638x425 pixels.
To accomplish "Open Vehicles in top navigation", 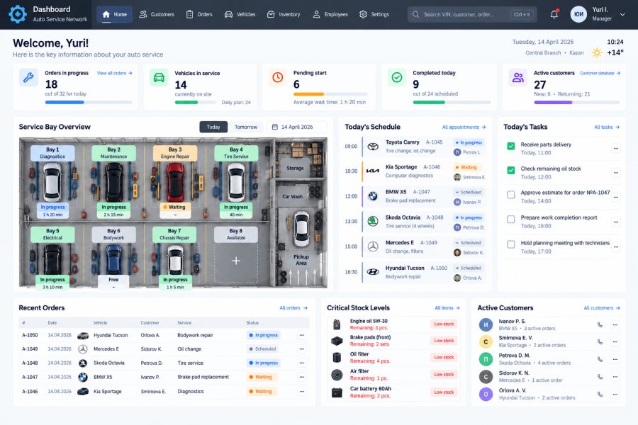I will point(240,14).
